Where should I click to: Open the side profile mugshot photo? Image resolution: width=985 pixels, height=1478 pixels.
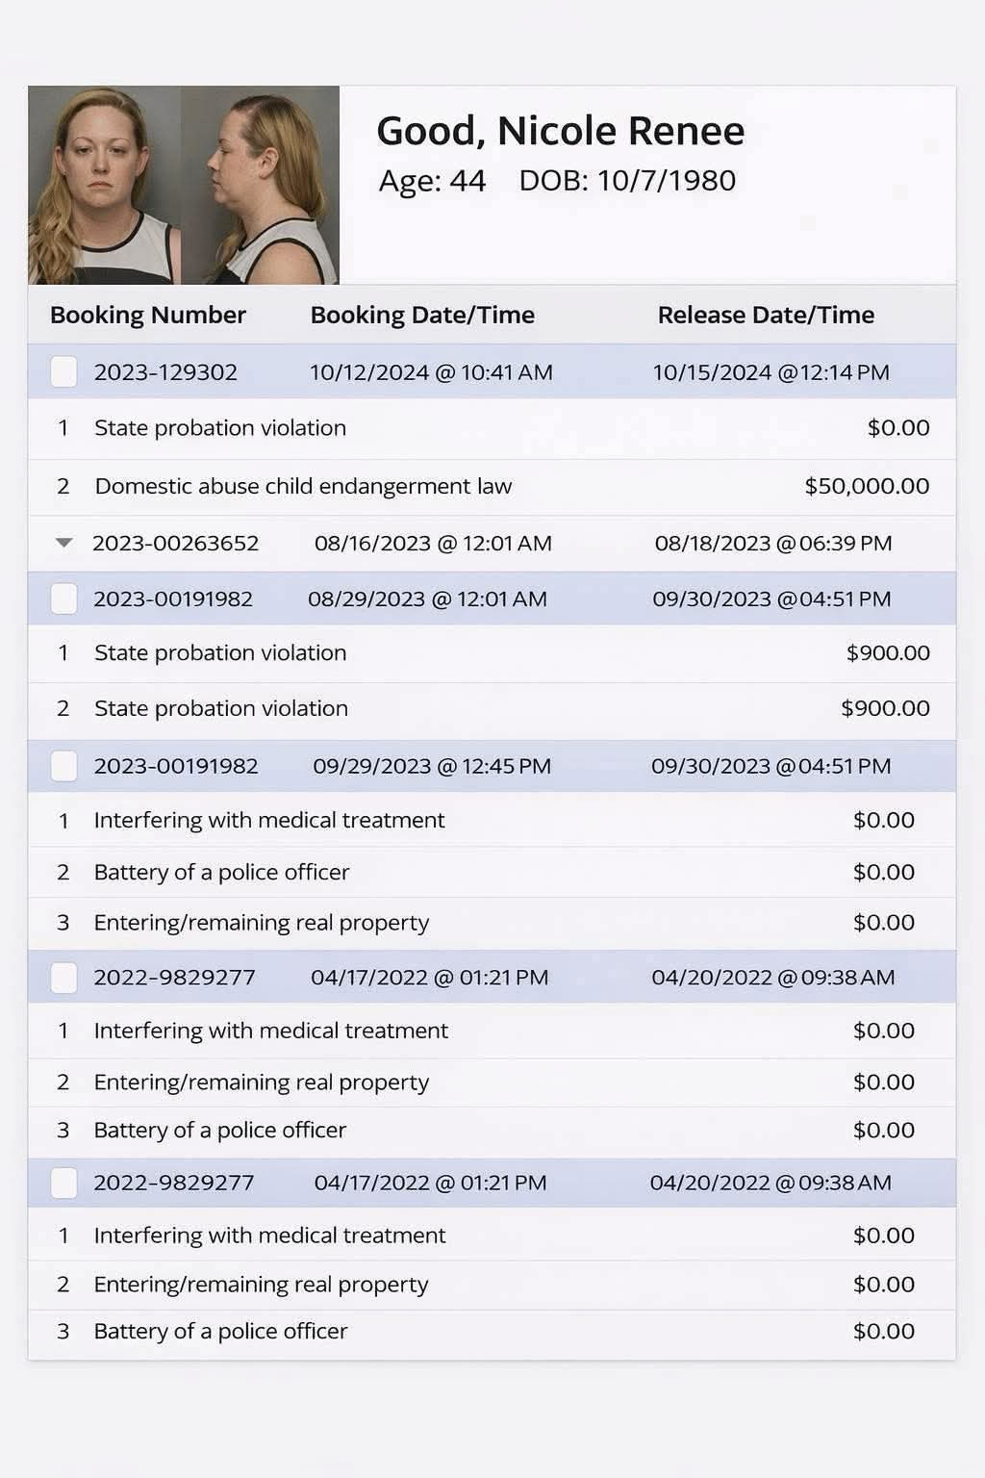click(x=261, y=186)
